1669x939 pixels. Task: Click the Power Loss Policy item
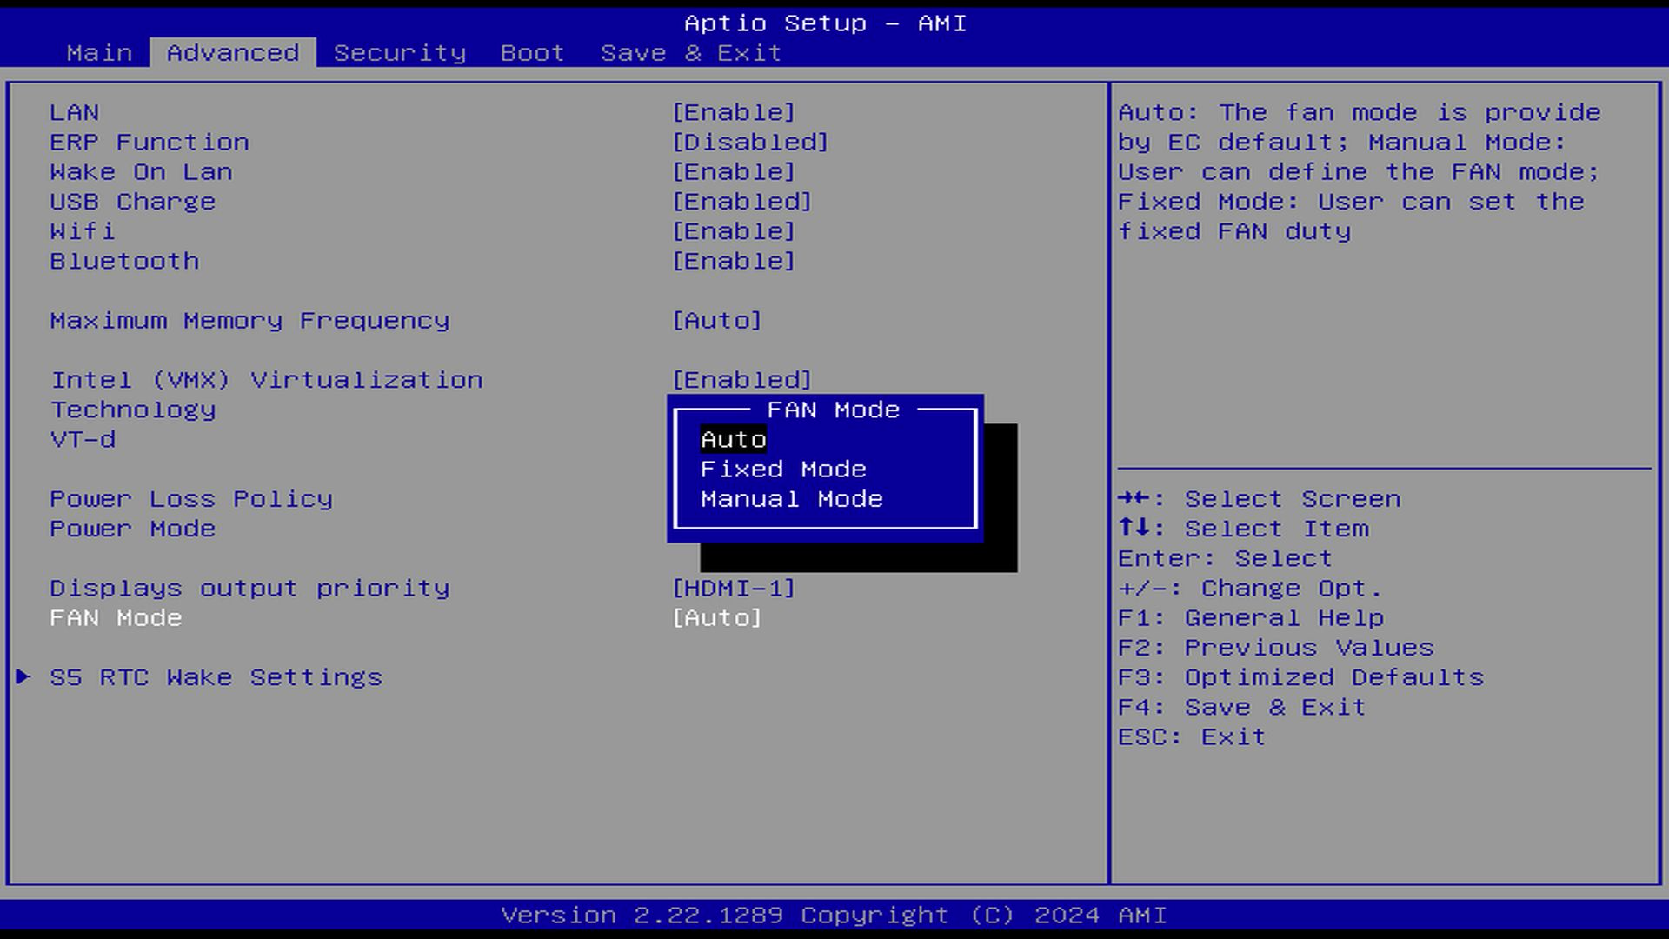[190, 499]
